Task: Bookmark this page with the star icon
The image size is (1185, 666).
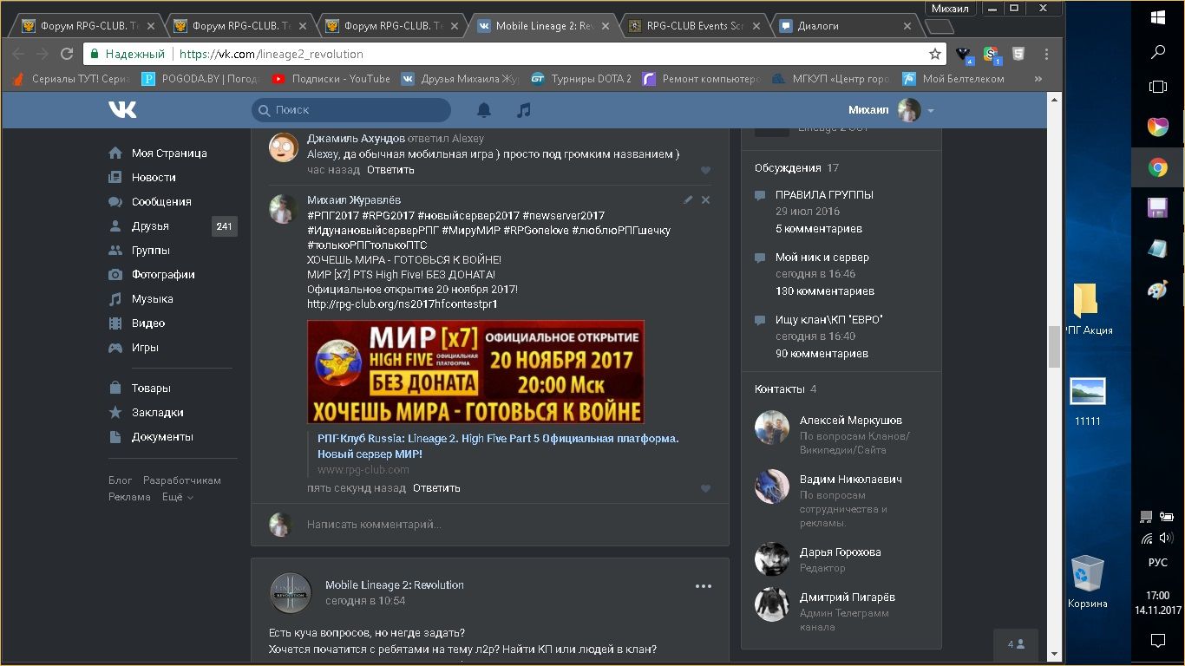Action: pyautogui.click(x=934, y=54)
